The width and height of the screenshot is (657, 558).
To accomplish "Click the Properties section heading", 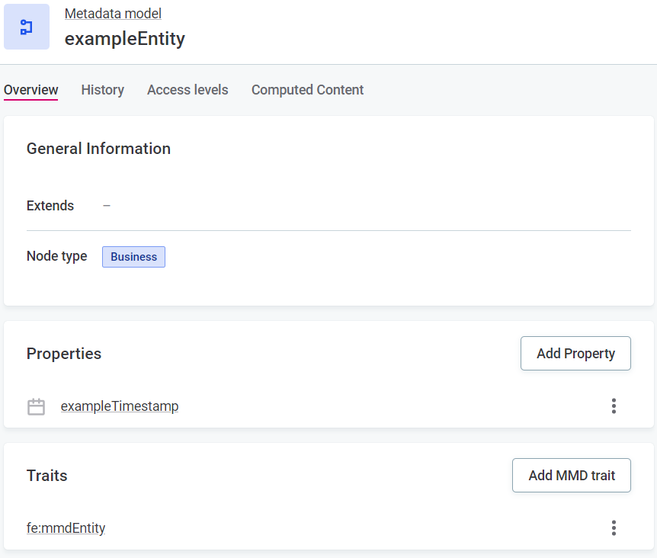I will pos(64,354).
